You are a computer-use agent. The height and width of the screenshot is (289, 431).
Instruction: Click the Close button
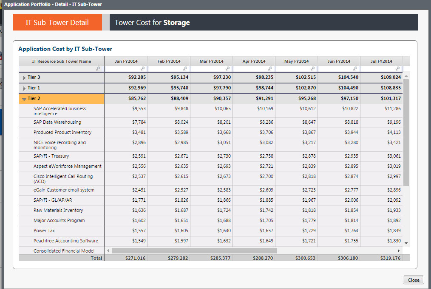pyautogui.click(x=414, y=280)
